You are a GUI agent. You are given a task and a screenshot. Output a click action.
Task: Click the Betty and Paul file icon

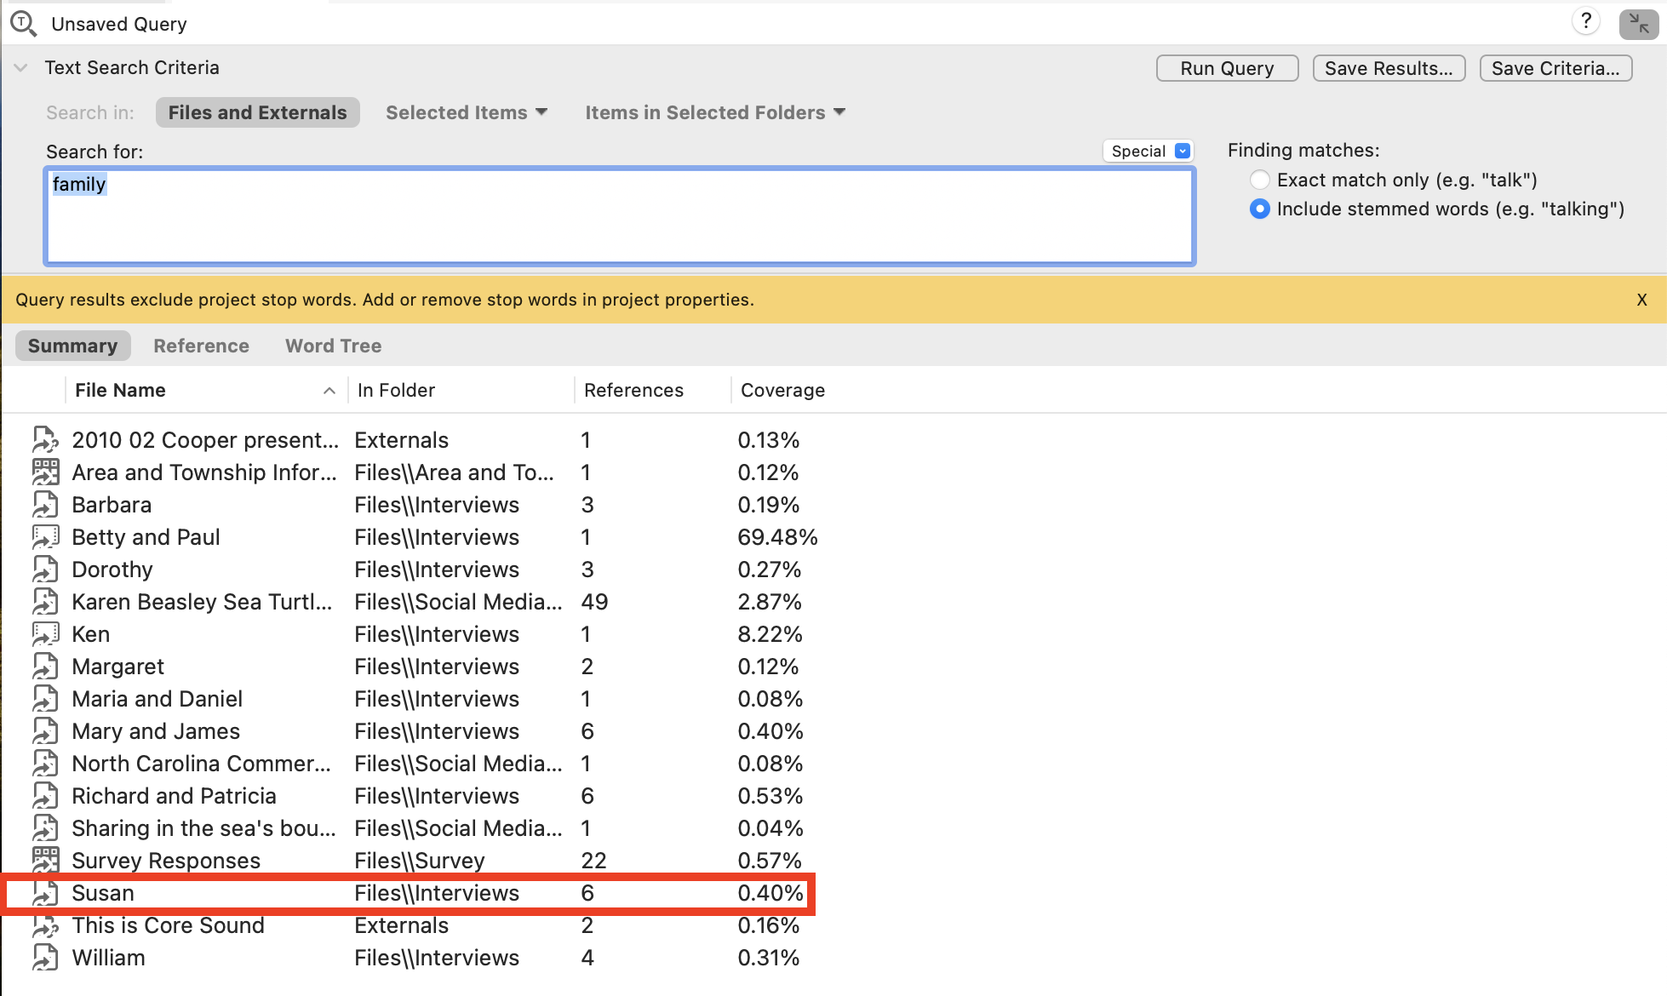(x=44, y=536)
